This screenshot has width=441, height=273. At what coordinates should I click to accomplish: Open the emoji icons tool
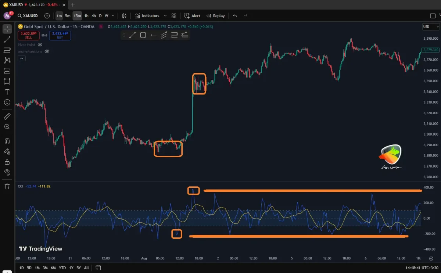point(7,103)
